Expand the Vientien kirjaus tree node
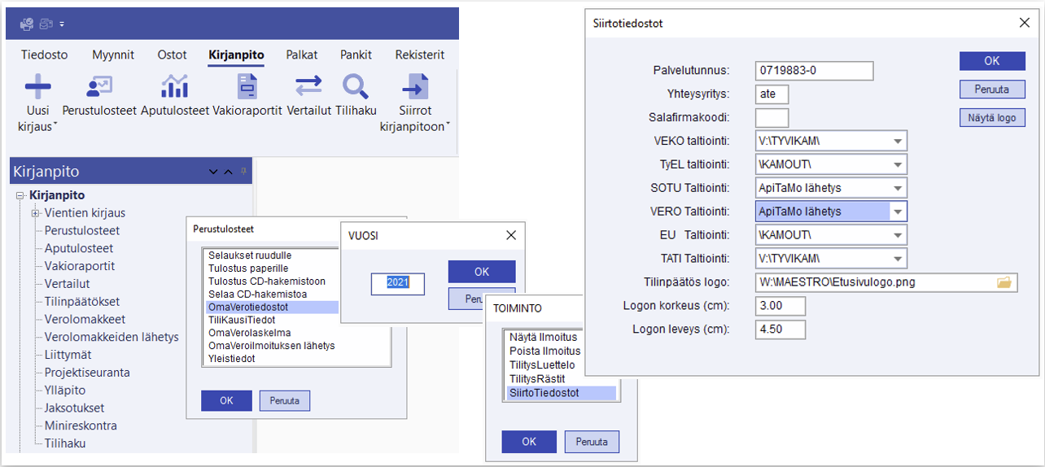This screenshot has height=467, width=1045. tap(36, 213)
